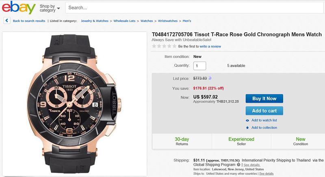Click the back arrow chevron icon
325x177 pixels.
7,21
